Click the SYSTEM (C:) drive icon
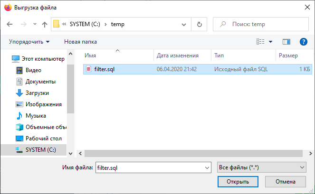 pyautogui.click(x=19, y=150)
